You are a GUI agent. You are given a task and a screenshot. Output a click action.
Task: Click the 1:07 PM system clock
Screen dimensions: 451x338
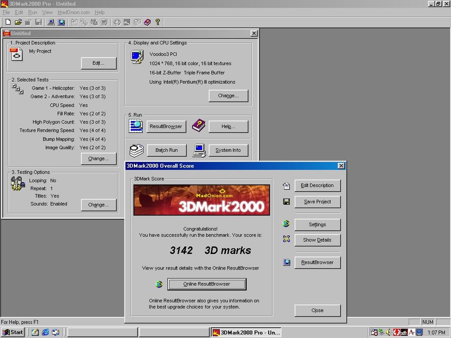tap(436, 332)
